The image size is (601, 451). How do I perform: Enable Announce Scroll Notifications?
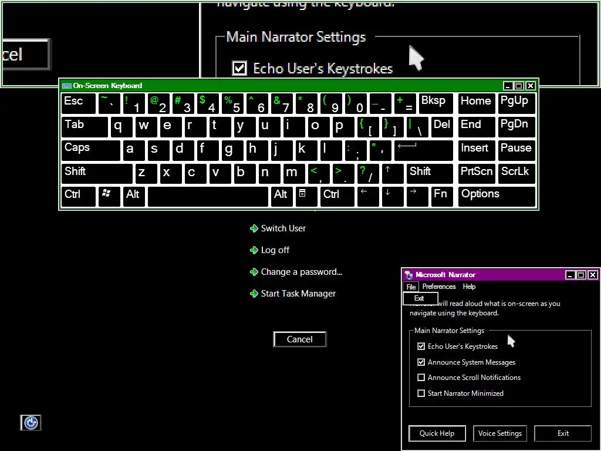(x=421, y=378)
